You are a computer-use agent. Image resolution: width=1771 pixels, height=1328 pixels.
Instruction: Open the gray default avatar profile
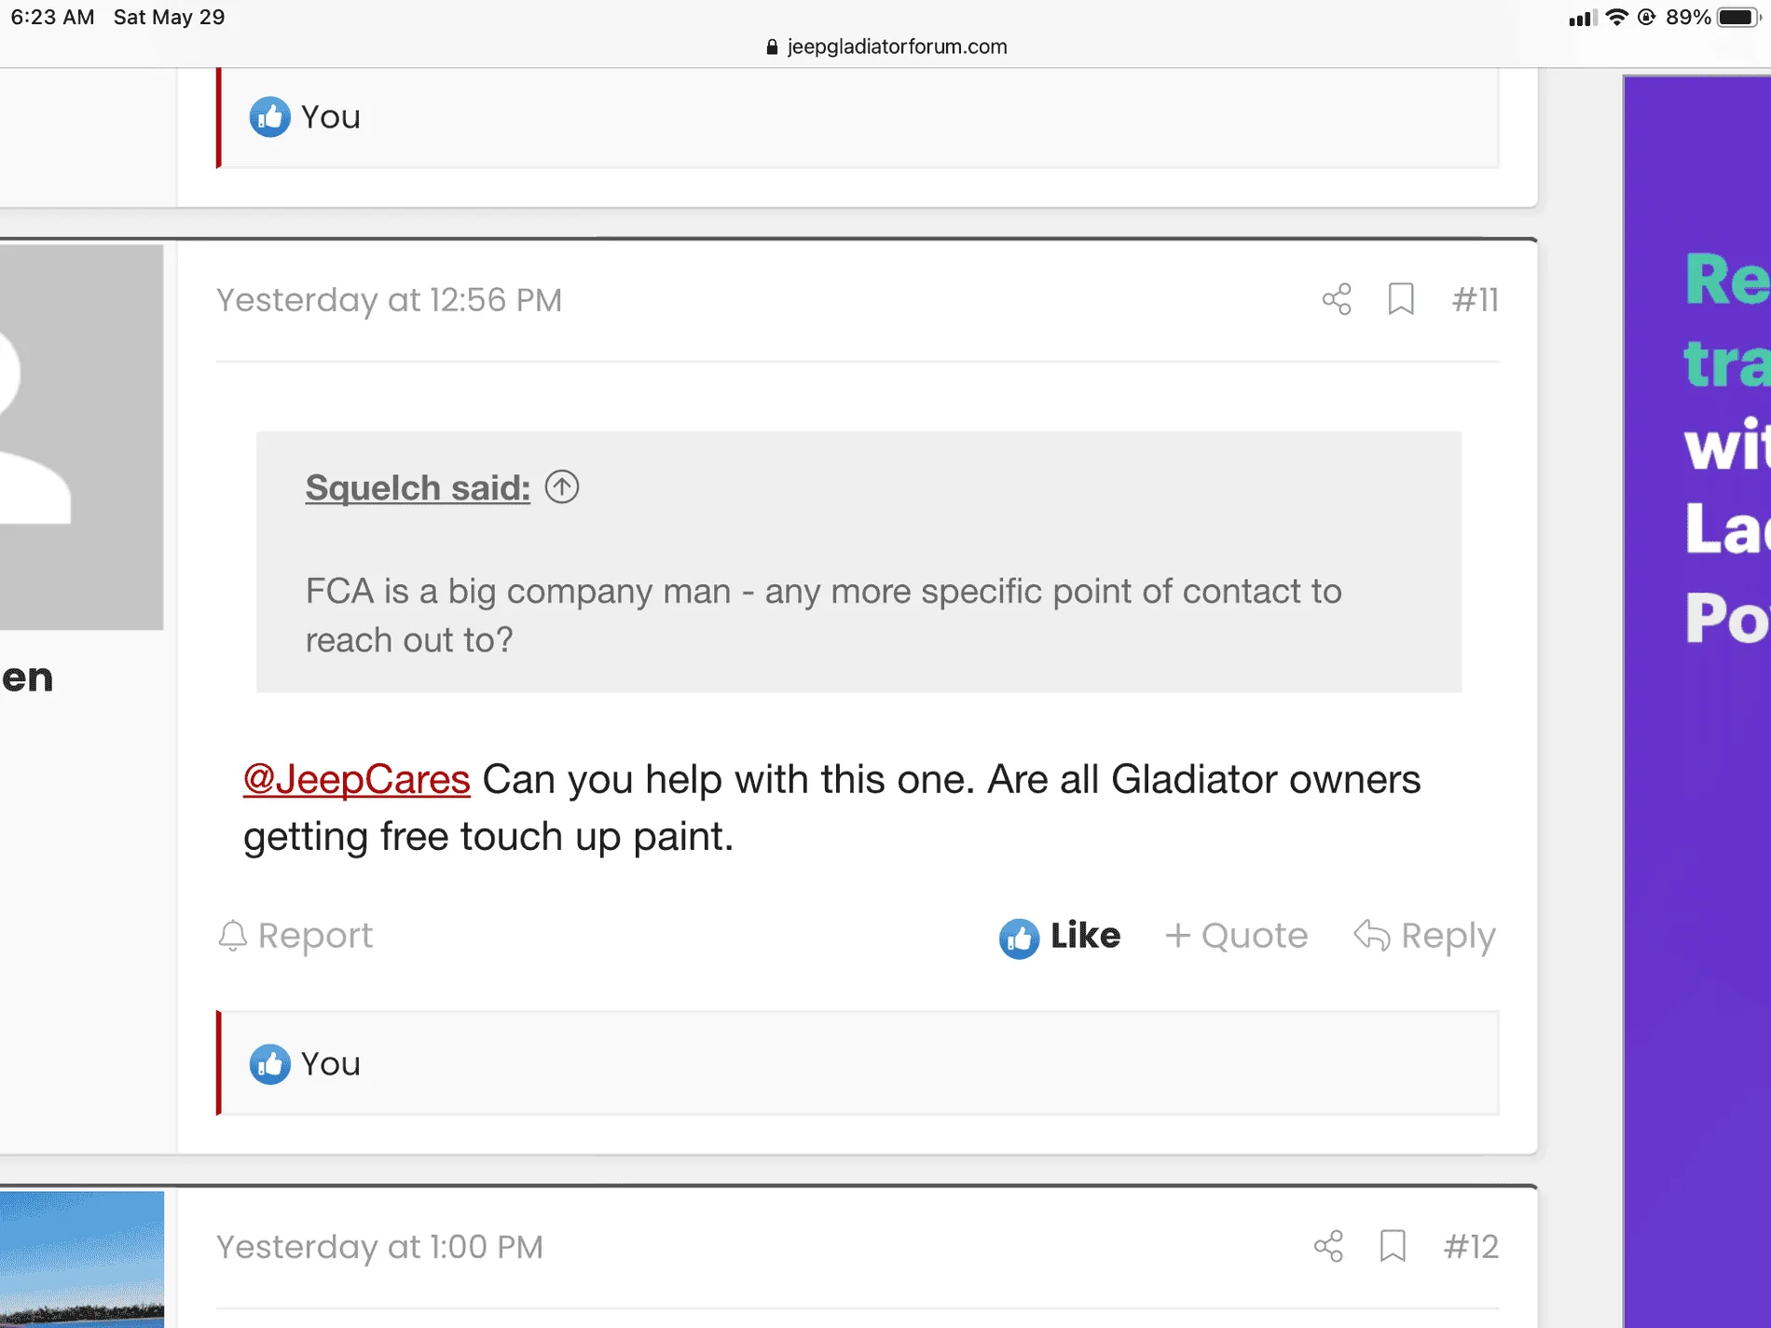pyautogui.click(x=81, y=437)
